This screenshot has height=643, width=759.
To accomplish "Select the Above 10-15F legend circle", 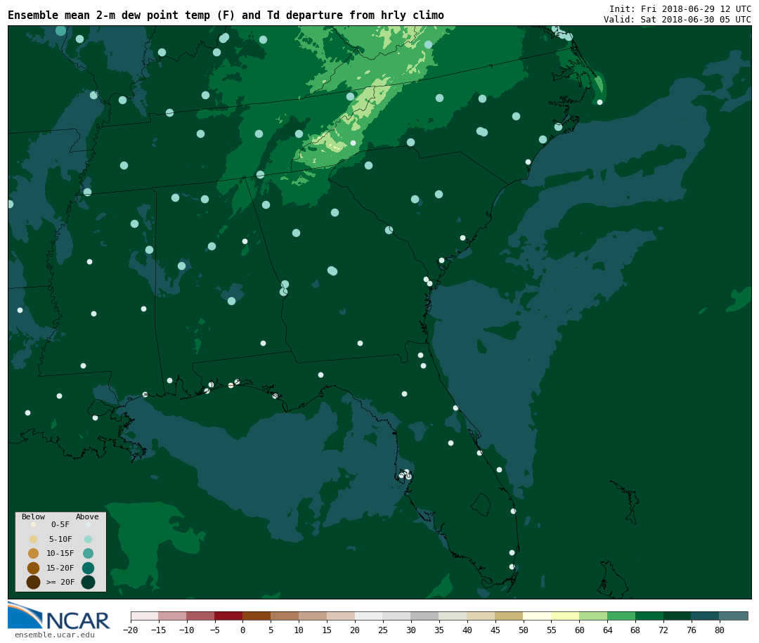I will pos(88,553).
